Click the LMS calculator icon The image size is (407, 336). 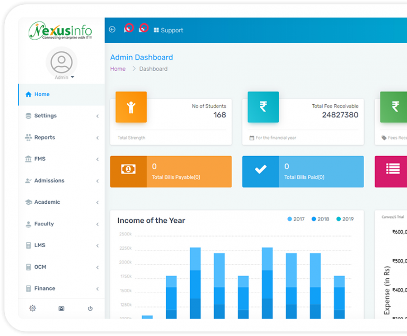tap(28, 246)
